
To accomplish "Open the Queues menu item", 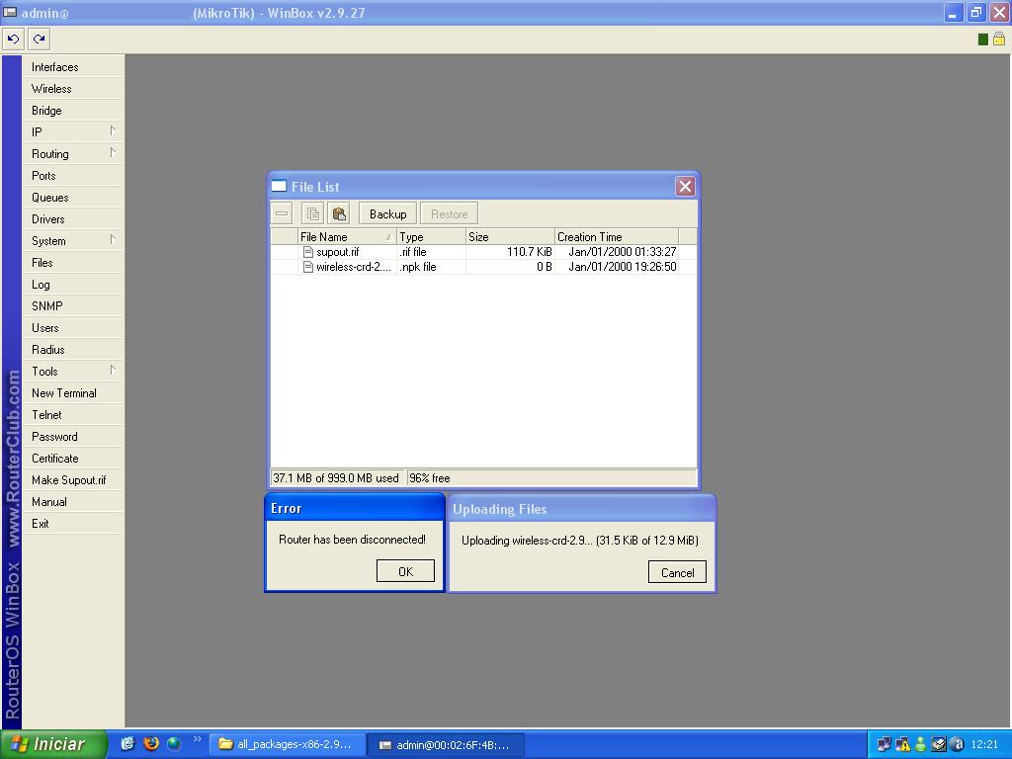I will (73, 197).
